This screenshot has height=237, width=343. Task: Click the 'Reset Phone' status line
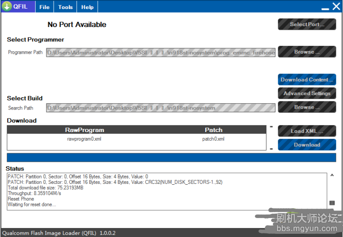(x=21, y=199)
